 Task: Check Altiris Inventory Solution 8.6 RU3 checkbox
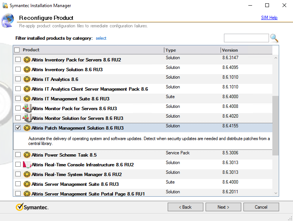click(x=18, y=69)
